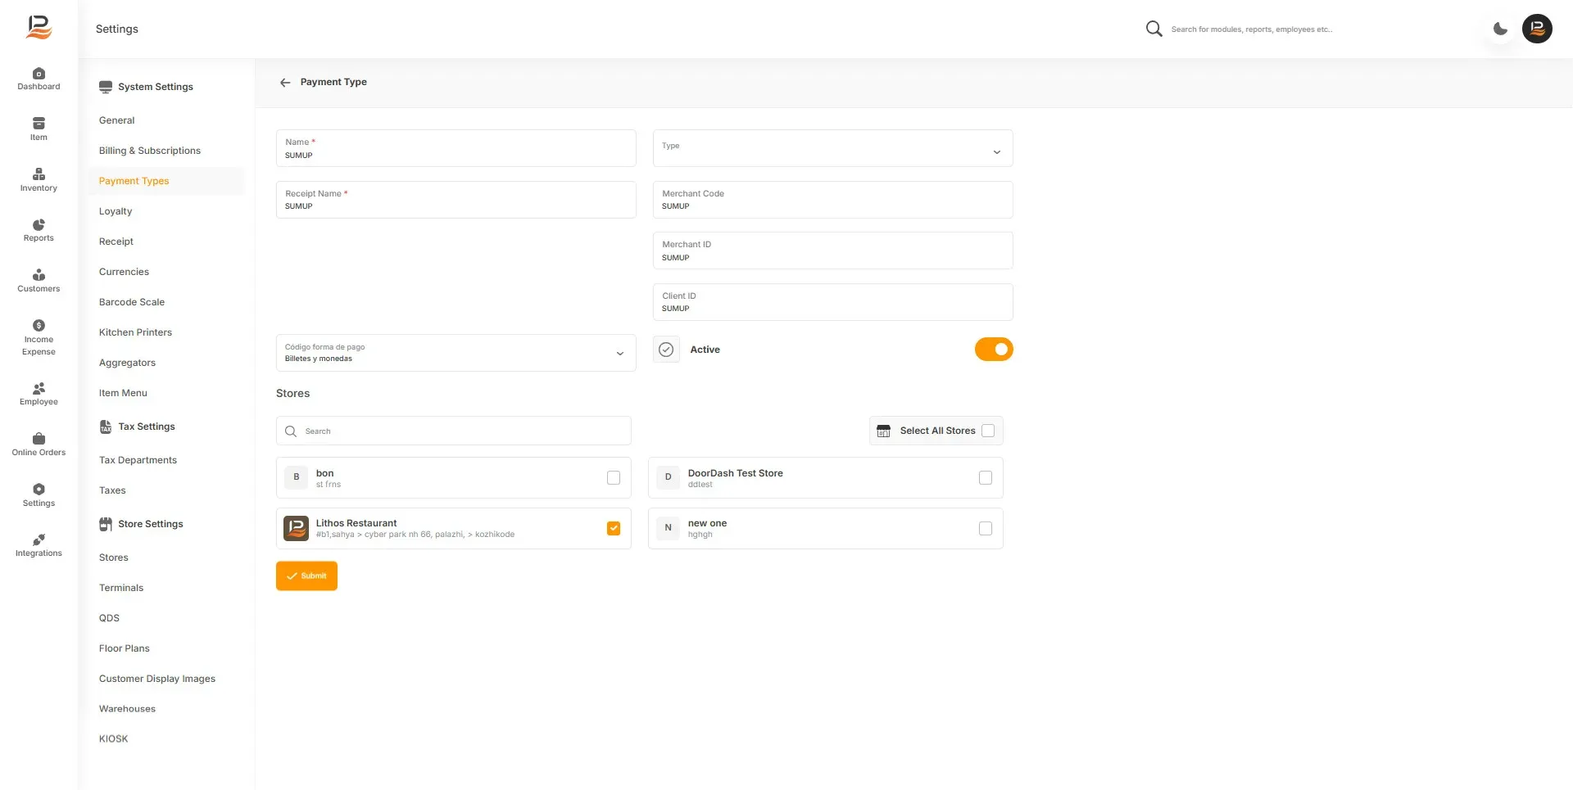1573x790 pixels.
Task: Open Income Expense dollar icon
Action: click(x=39, y=326)
